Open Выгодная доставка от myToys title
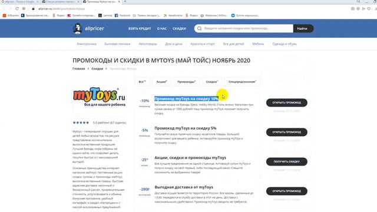The image size is (377, 212). (x=184, y=187)
